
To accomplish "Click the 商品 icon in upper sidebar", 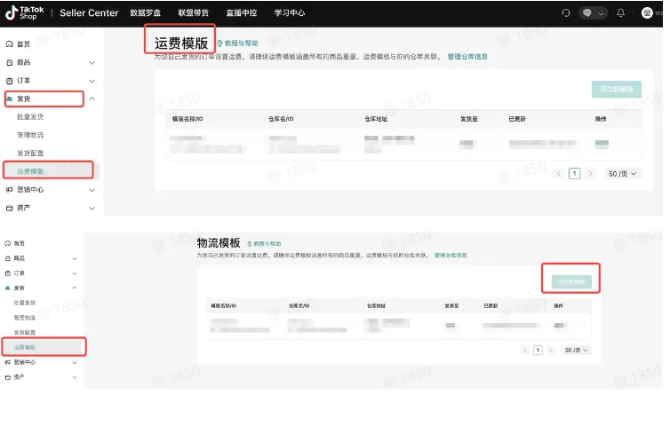I will (9, 62).
